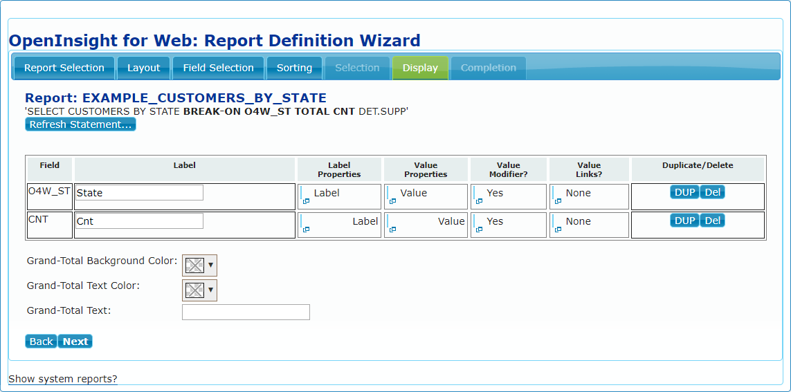This screenshot has height=392, width=791.
Task: Open the Layout tab
Action: 144,68
